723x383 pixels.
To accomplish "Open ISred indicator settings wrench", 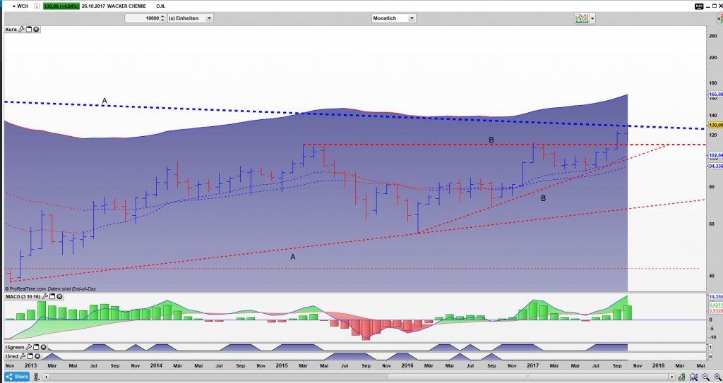I will click(22, 355).
